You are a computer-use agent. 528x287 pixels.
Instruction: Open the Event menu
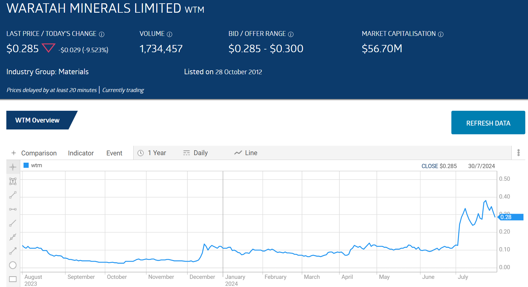(114, 153)
